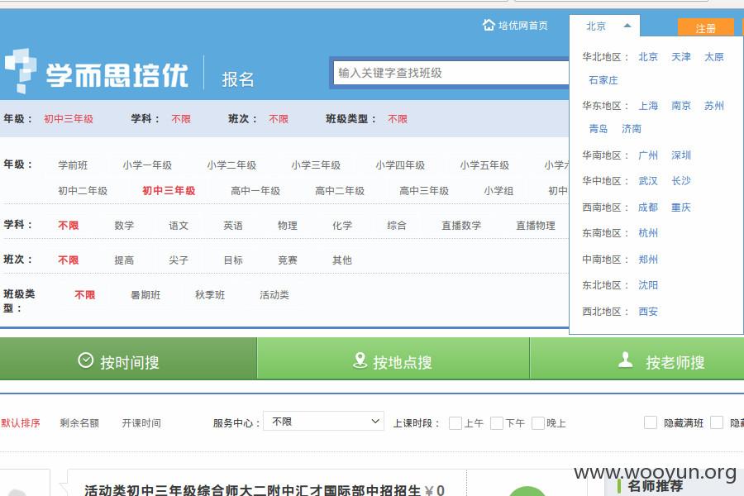
Task: Open the 服务中心 dropdown showing 不限
Action: [323, 421]
